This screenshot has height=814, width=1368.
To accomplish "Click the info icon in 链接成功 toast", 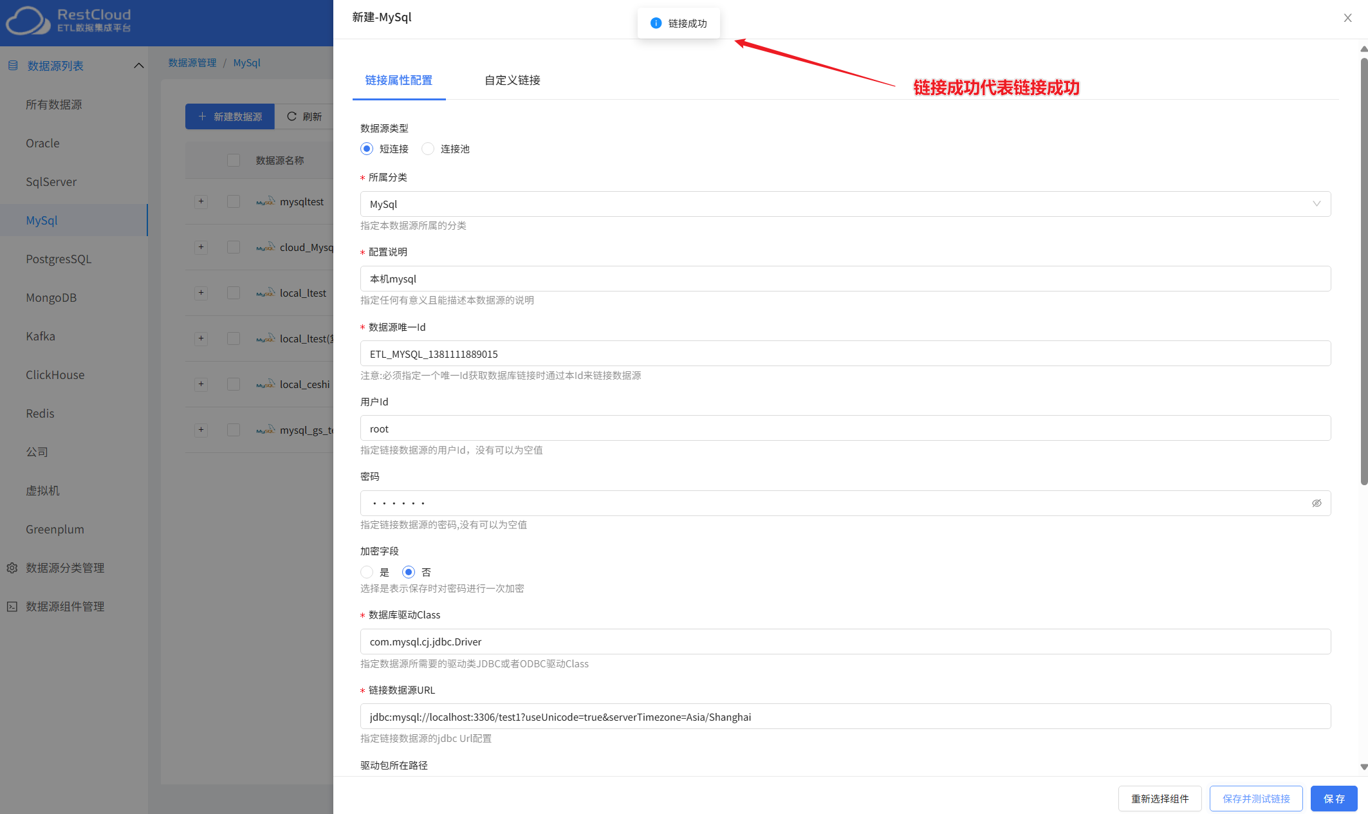I will coord(656,23).
